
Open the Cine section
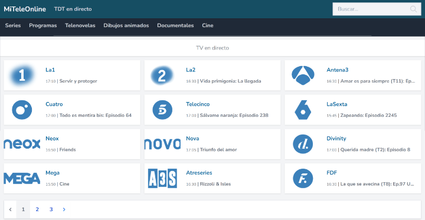click(x=208, y=25)
